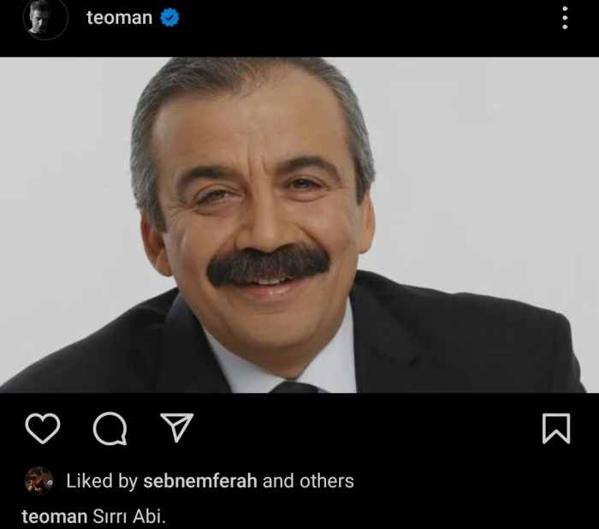Click the dark tie in the photo

point(294,386)
